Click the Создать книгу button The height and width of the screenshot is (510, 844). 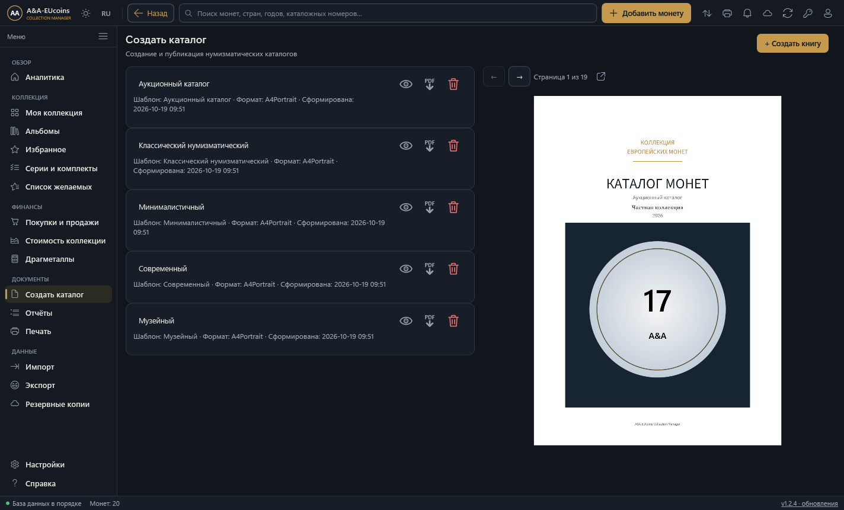point(792,43)
